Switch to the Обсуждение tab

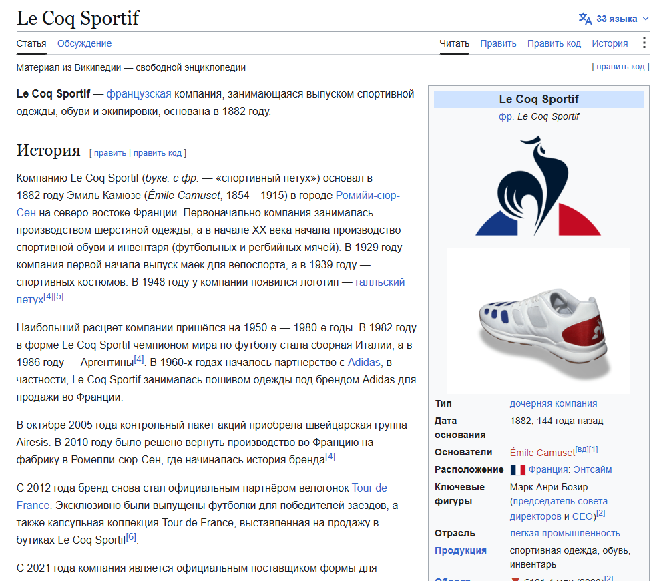84,43
